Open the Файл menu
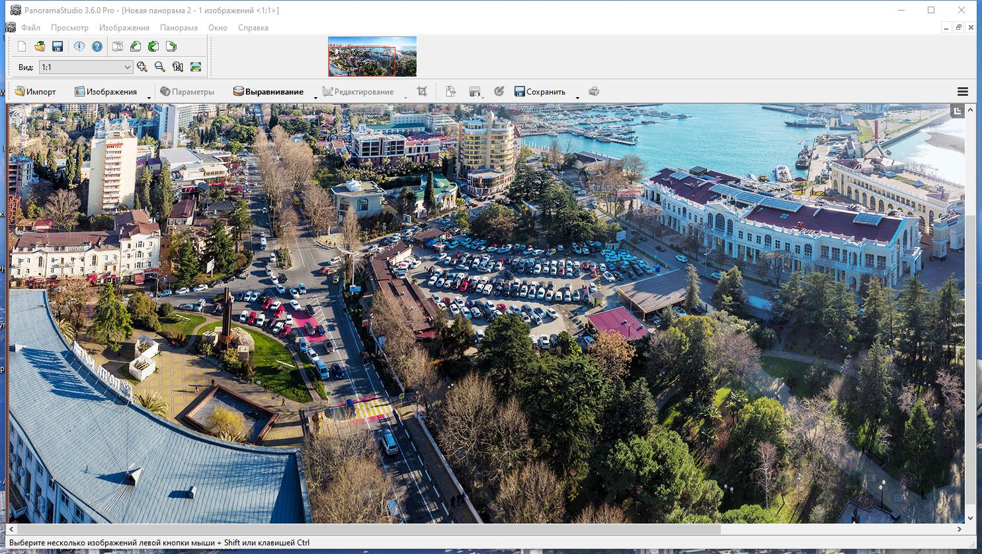Viewport: 982px width, 554px height. 30,28
